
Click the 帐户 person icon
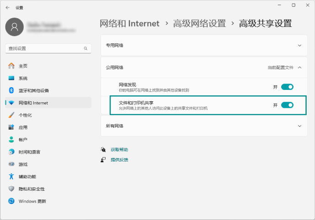(x=11, y=140)
